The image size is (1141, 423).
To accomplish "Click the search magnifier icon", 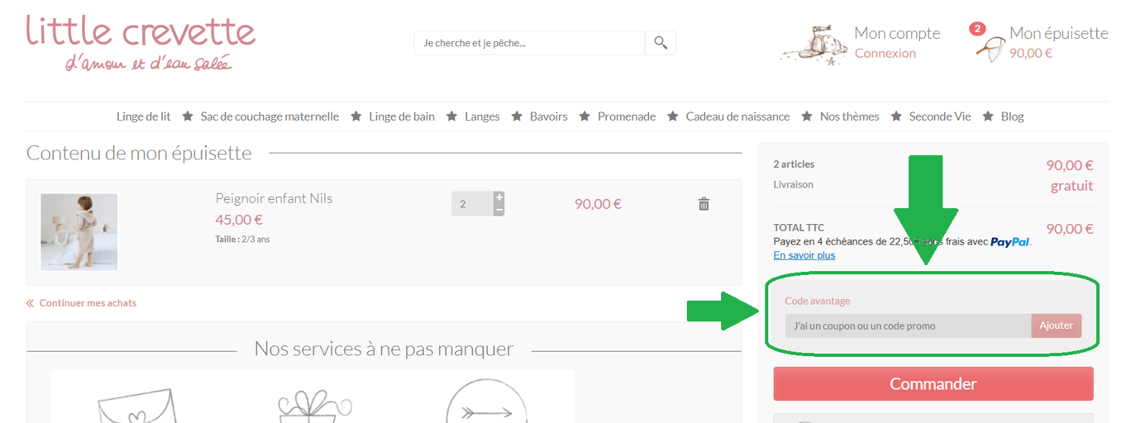I will click(x=660, y=43).
